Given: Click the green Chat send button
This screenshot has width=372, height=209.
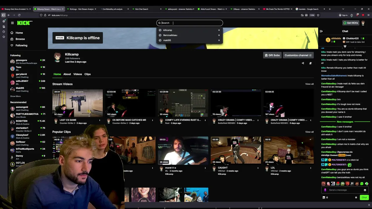Looking at the screenshot, I should coord(364,198).
